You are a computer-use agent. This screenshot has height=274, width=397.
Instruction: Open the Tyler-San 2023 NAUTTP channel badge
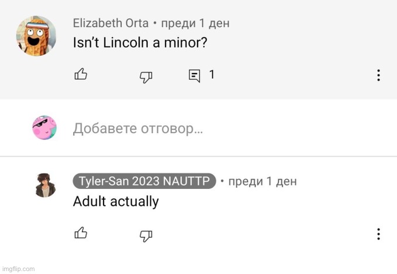coord(144,181)
